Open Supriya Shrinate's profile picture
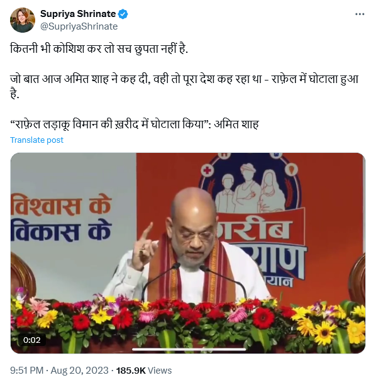This screenshot has width=376, height=385. (23, 20)
